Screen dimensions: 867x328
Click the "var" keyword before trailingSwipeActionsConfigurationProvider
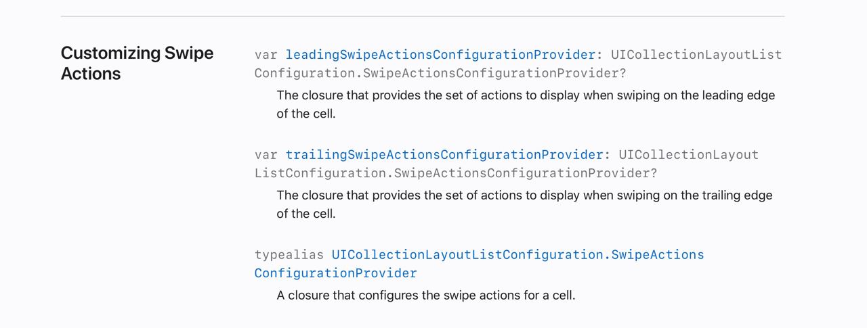click(266, 155)
